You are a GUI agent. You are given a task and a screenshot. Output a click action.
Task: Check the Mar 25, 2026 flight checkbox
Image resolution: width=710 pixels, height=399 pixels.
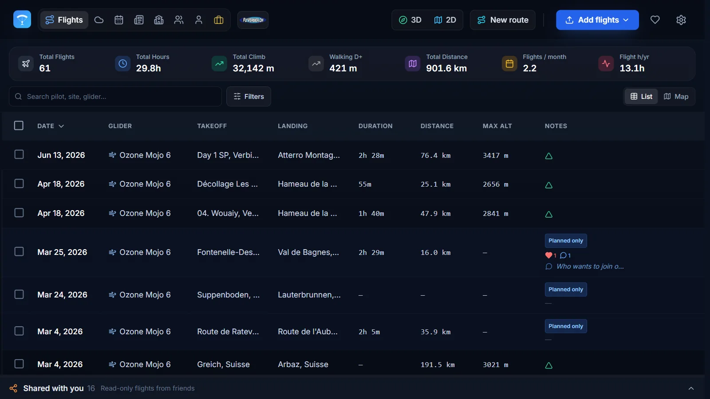point(19,252)
